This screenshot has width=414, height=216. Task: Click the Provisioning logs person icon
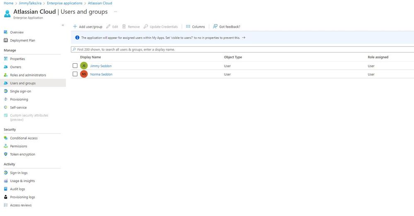click(x=5, y=197)
